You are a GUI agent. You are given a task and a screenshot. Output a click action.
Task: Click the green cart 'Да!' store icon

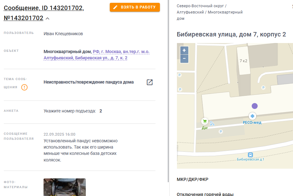[205, 121]
